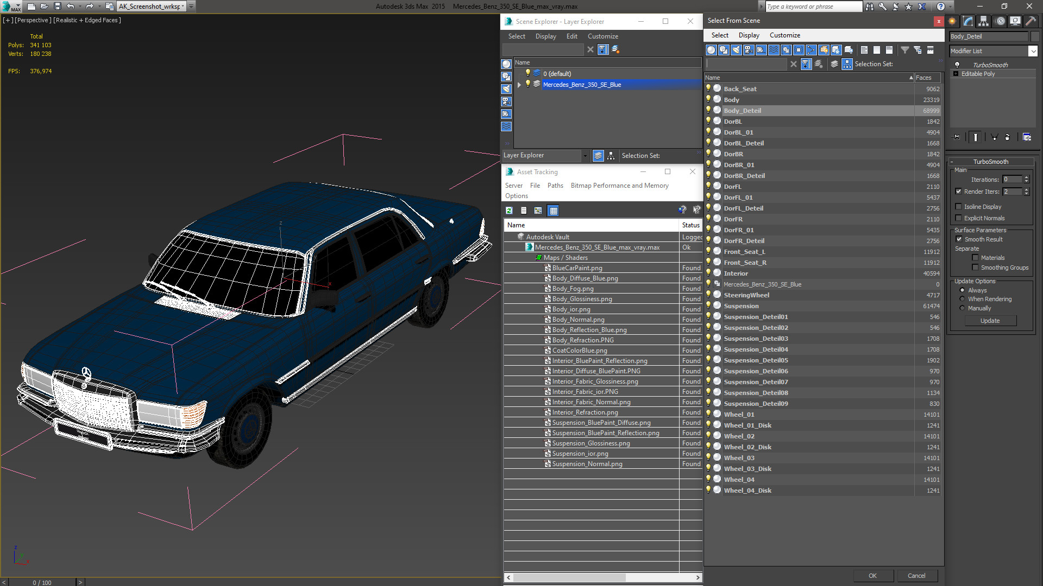The width and height of the screenshot is (1043, 586).
Task: Open the 3ds Max application menu button
Action: pyautogui.click(x=11, y=7)
